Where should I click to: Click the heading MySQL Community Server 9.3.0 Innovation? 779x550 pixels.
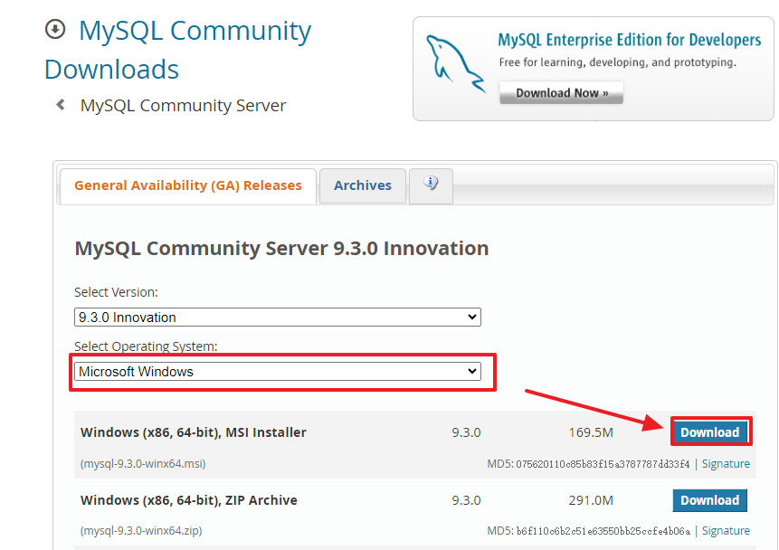coord(281,249)
